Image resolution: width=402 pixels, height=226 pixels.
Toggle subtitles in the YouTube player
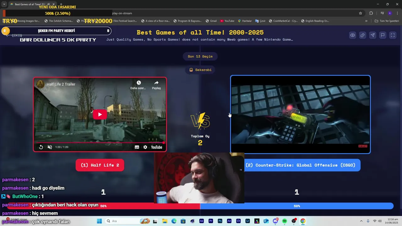tap(137, 147)
